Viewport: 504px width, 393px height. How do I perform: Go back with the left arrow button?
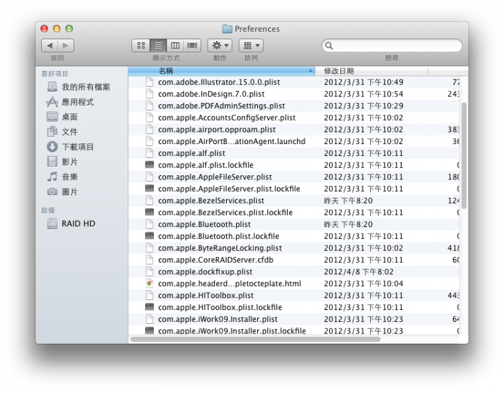click(50, 46)
